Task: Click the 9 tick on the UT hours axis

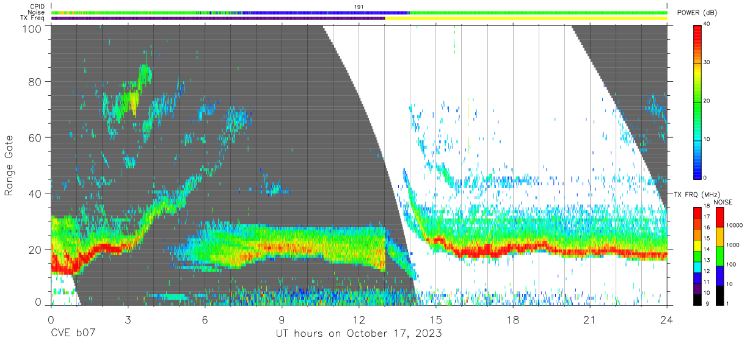Action: 282,320
